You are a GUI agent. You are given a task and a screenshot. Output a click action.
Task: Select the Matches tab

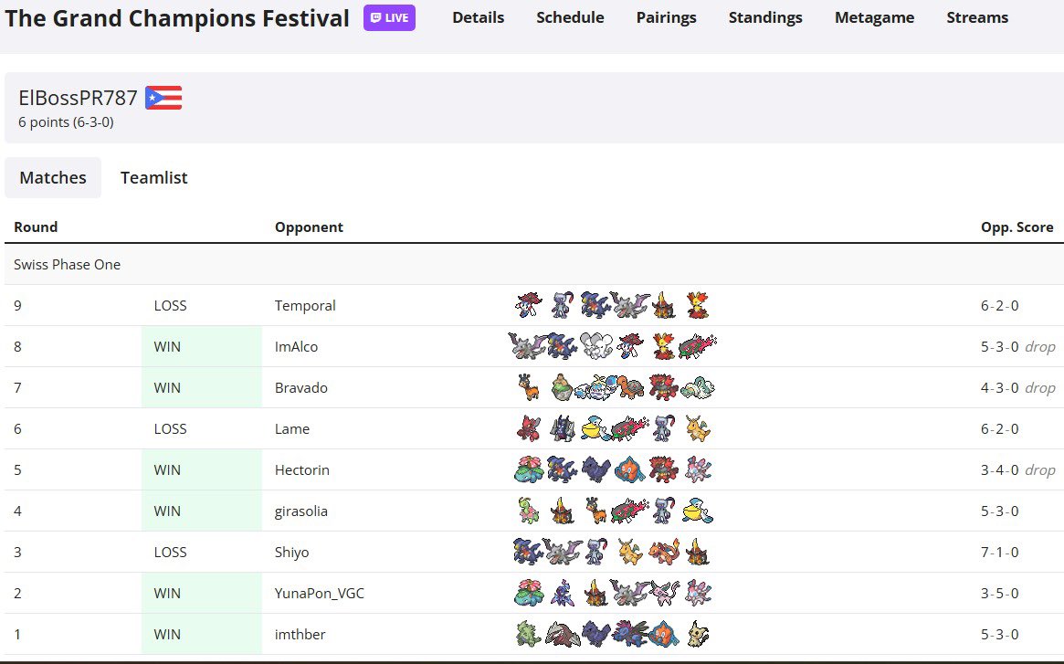click(x=53, y=178)
